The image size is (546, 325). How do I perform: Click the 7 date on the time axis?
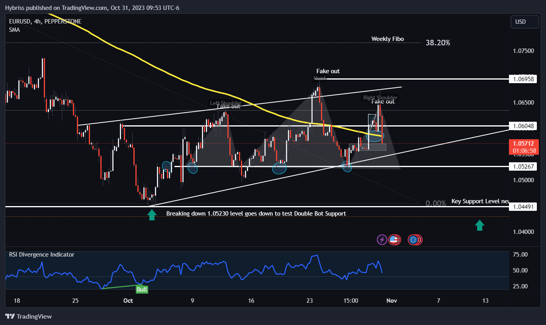point(438,301)
